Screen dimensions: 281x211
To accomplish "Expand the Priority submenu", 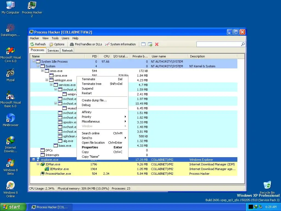I will 102,117.
